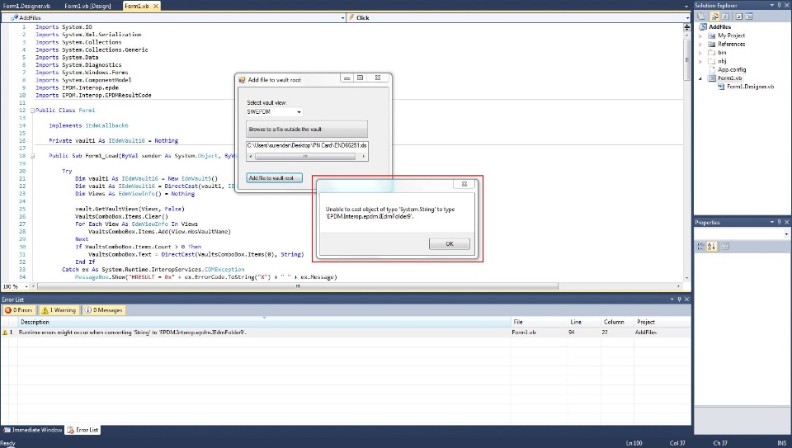
Task: Expand My Project node
Action: (x=700, y=35)
